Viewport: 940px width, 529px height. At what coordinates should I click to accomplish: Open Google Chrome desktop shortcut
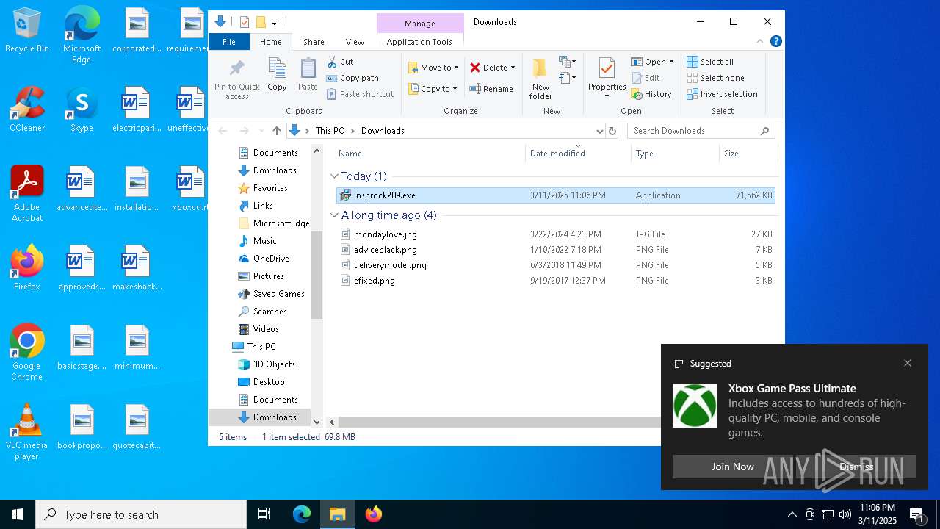tap(27, 353)
